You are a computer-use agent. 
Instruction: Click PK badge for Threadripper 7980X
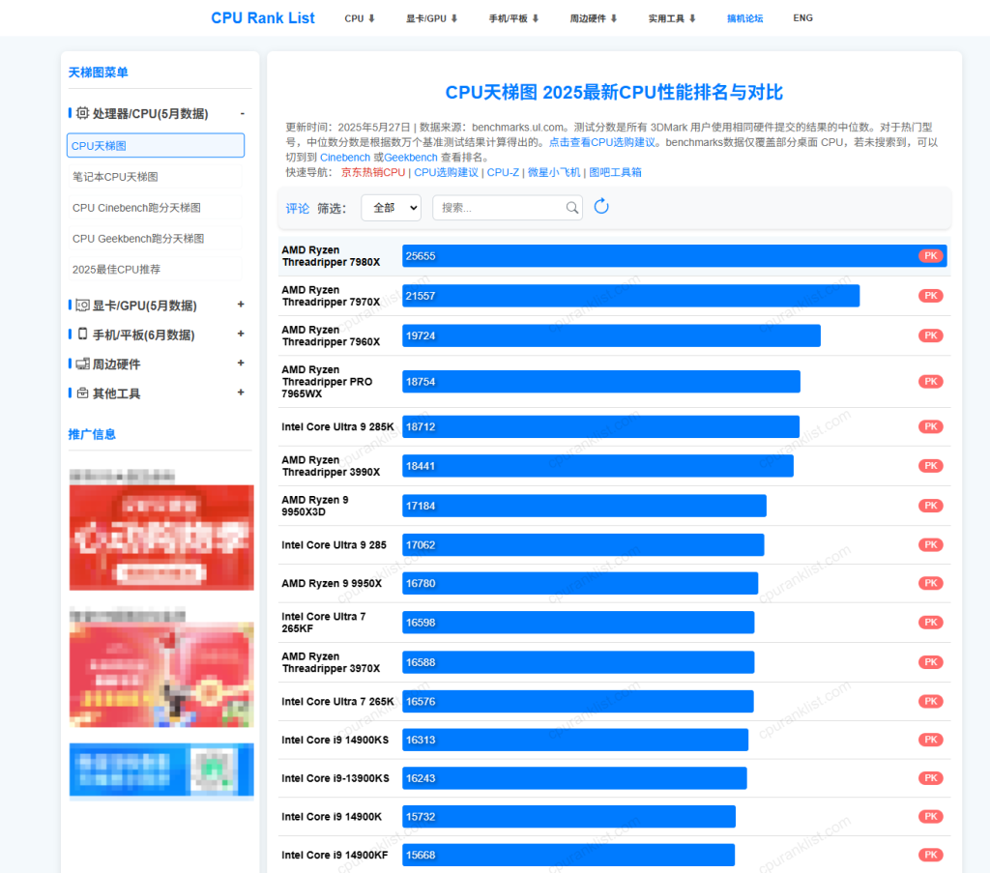(x=931, y=255)
